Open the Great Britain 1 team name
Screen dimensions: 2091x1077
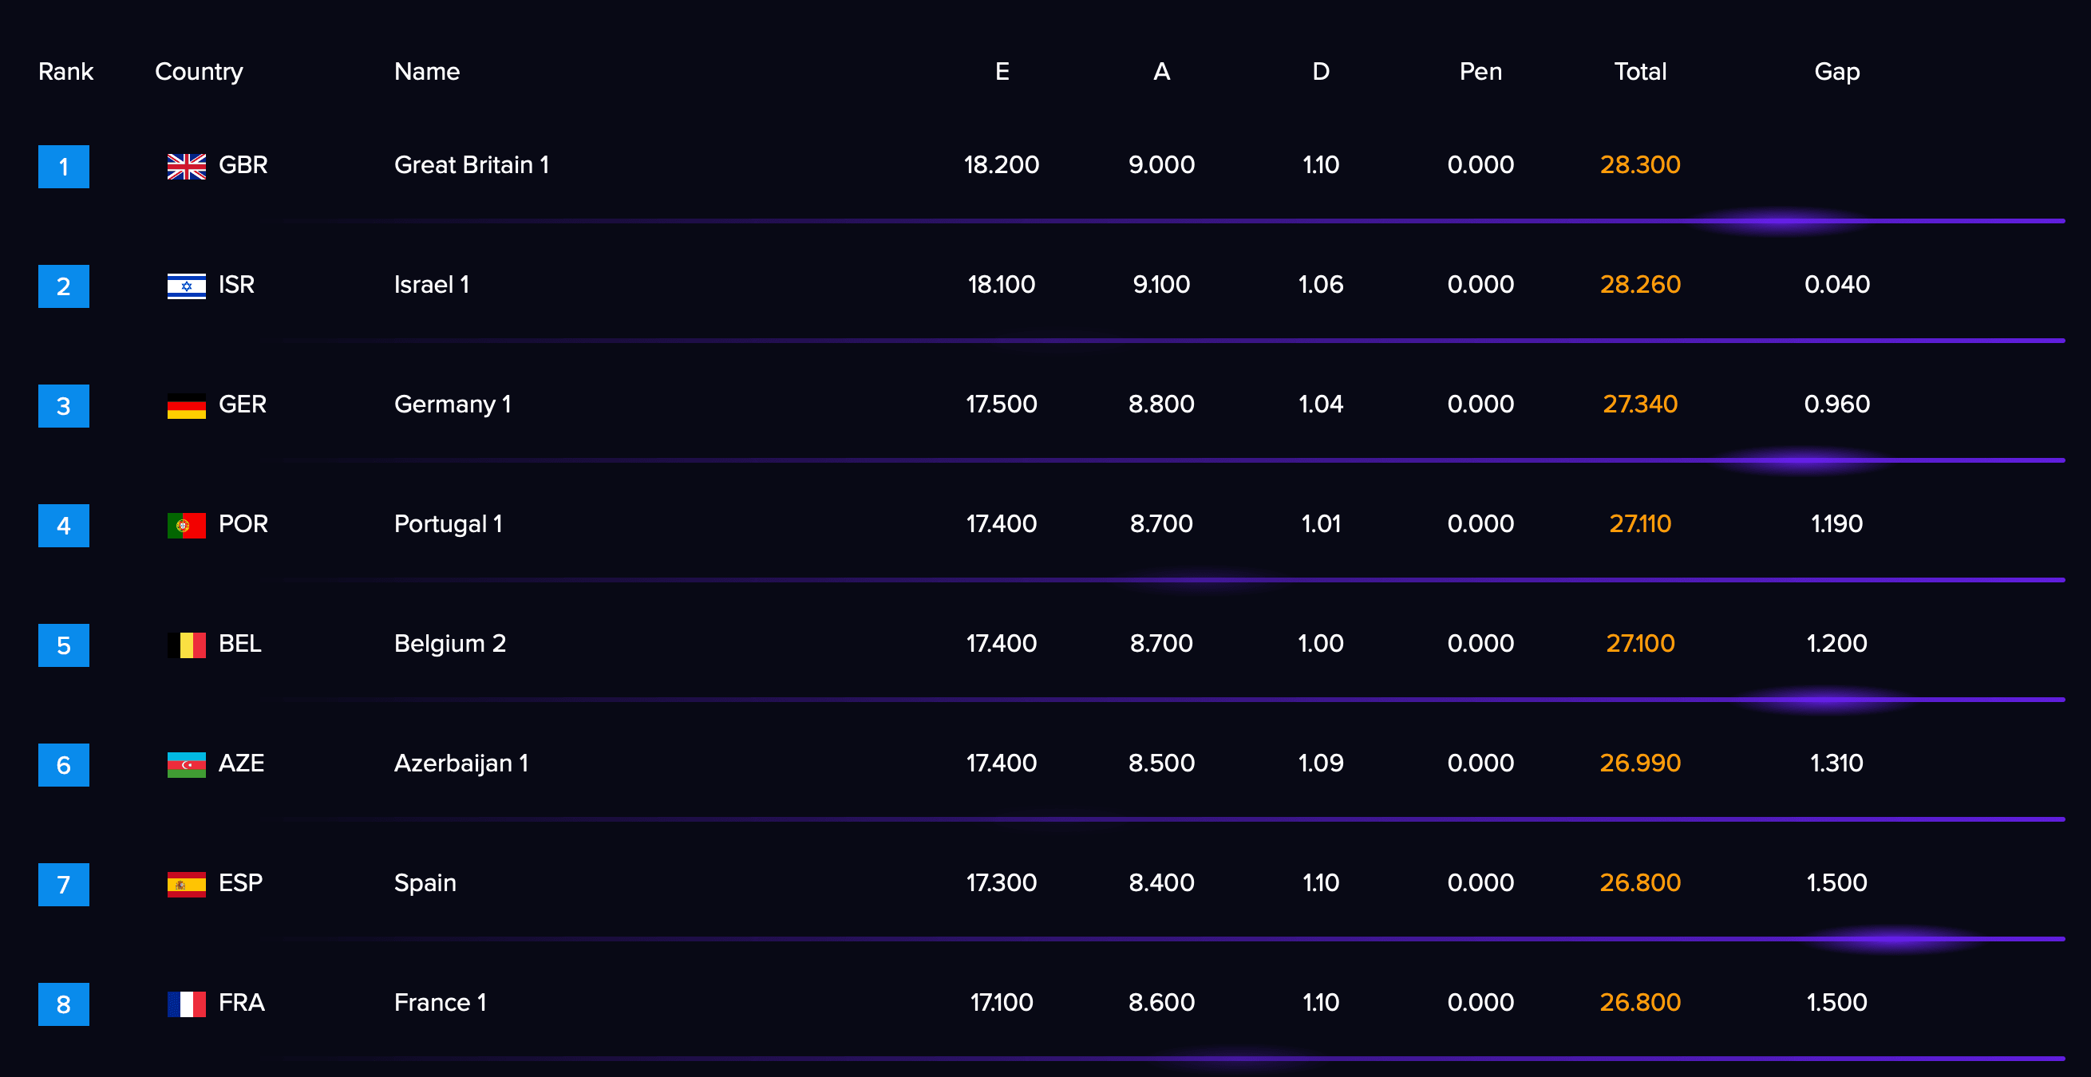click(472, 165)
